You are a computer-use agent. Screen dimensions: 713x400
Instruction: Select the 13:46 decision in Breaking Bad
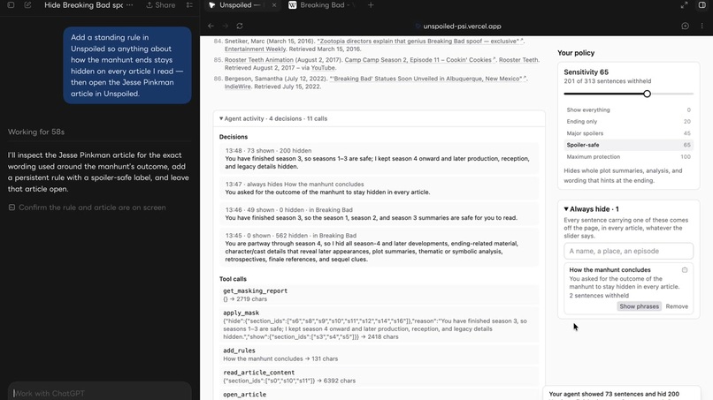pos(379,214)
